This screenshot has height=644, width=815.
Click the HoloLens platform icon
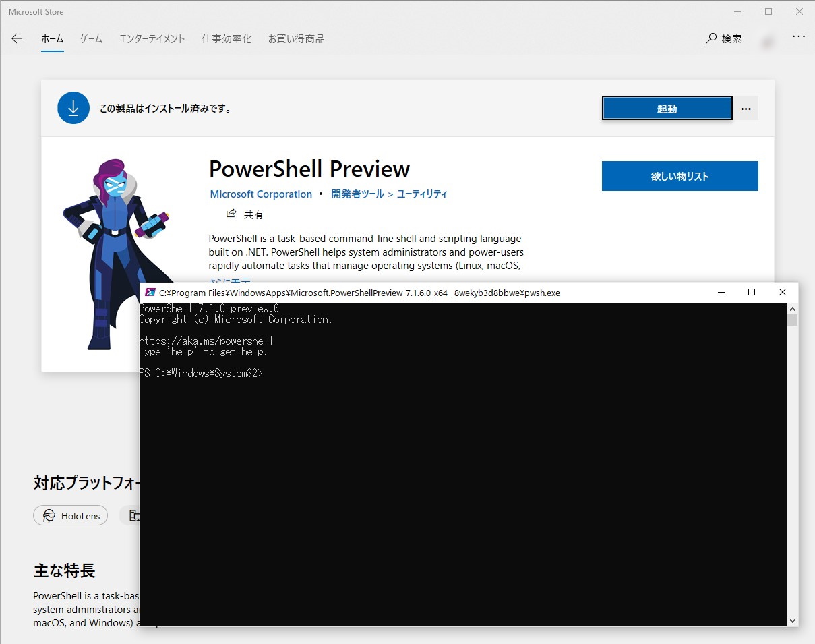(x=49, y=515)
